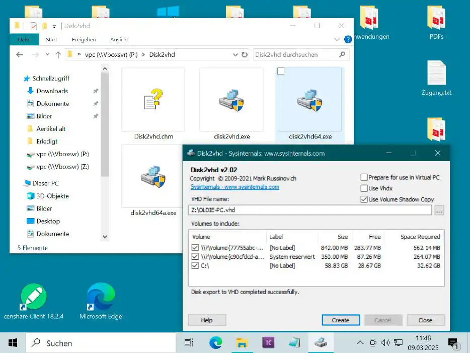Select the disk2vhd.exe file icon
Screen dimensions: 470x353
point(231,100)
